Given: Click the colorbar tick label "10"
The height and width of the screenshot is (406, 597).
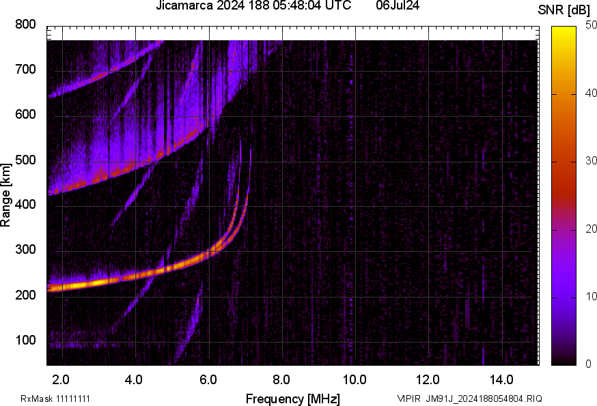Looking at the screenshot, I should click(x=591, y=297).
